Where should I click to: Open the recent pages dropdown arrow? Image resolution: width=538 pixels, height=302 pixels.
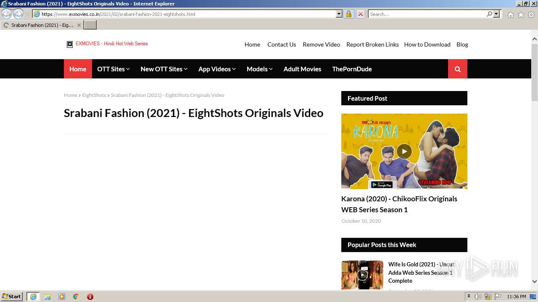tap(27, 14)
